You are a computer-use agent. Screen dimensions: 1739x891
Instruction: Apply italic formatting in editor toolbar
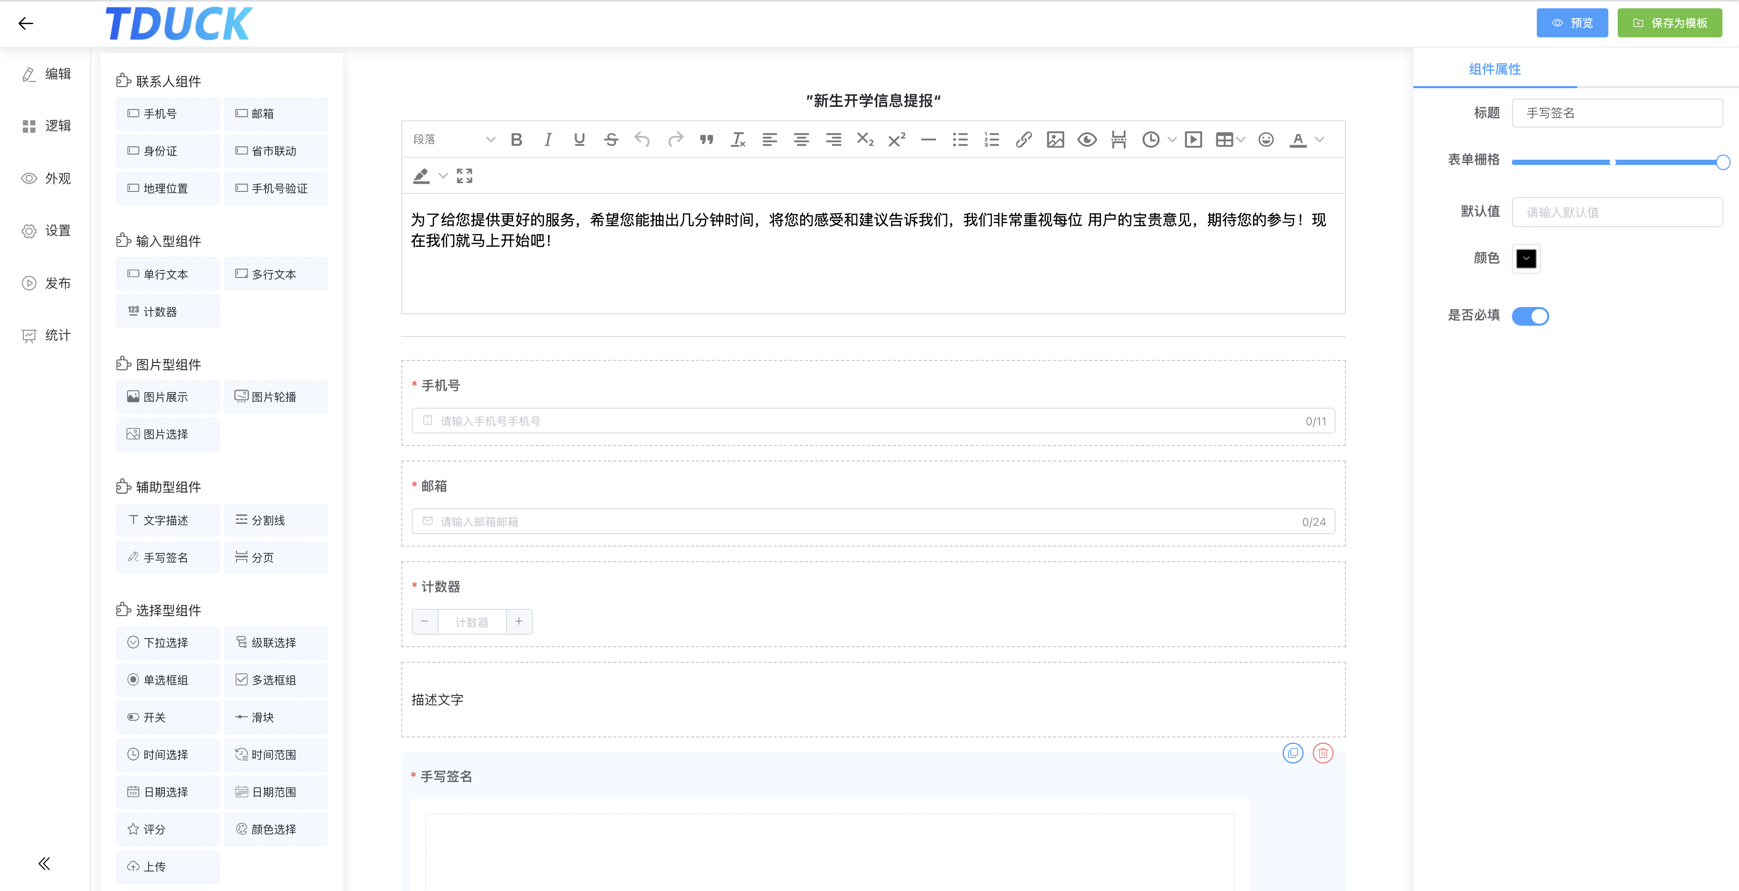pyautogui.click(x=548, y=140)
